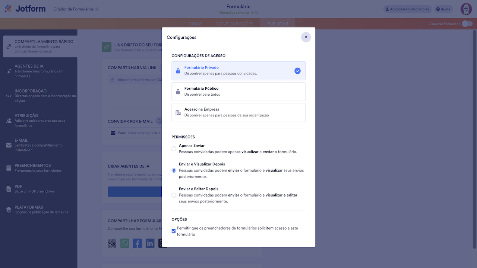The height and width of the screenshot is (268, 477).
Task: Expand the Criador de Formulários dropdown
Action: point(76,9)
